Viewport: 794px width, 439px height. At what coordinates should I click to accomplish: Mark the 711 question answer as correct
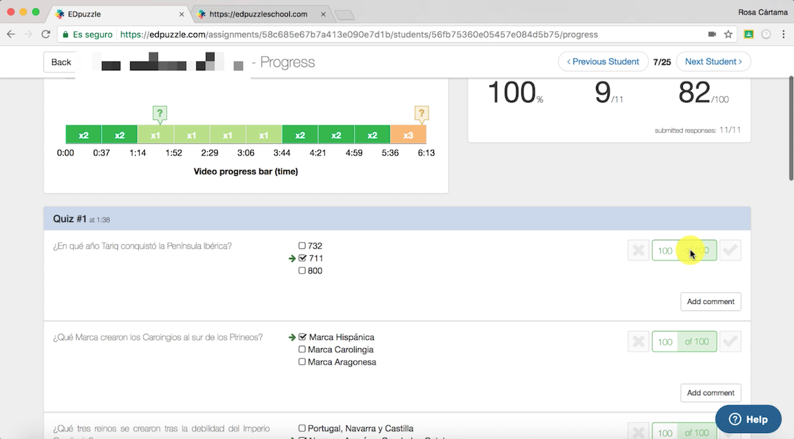pos(730,251)
